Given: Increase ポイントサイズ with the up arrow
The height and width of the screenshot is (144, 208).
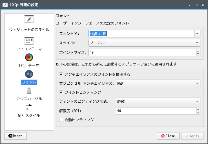Looking at the screenshot, I should pyautogui.click(x=198, y=51).
